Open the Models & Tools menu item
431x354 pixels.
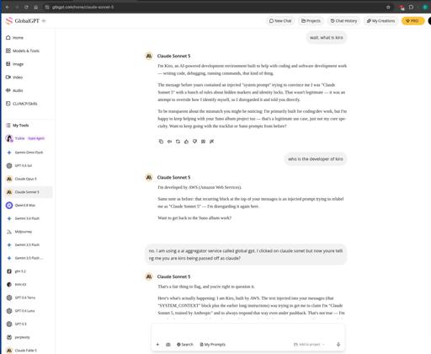23,51
